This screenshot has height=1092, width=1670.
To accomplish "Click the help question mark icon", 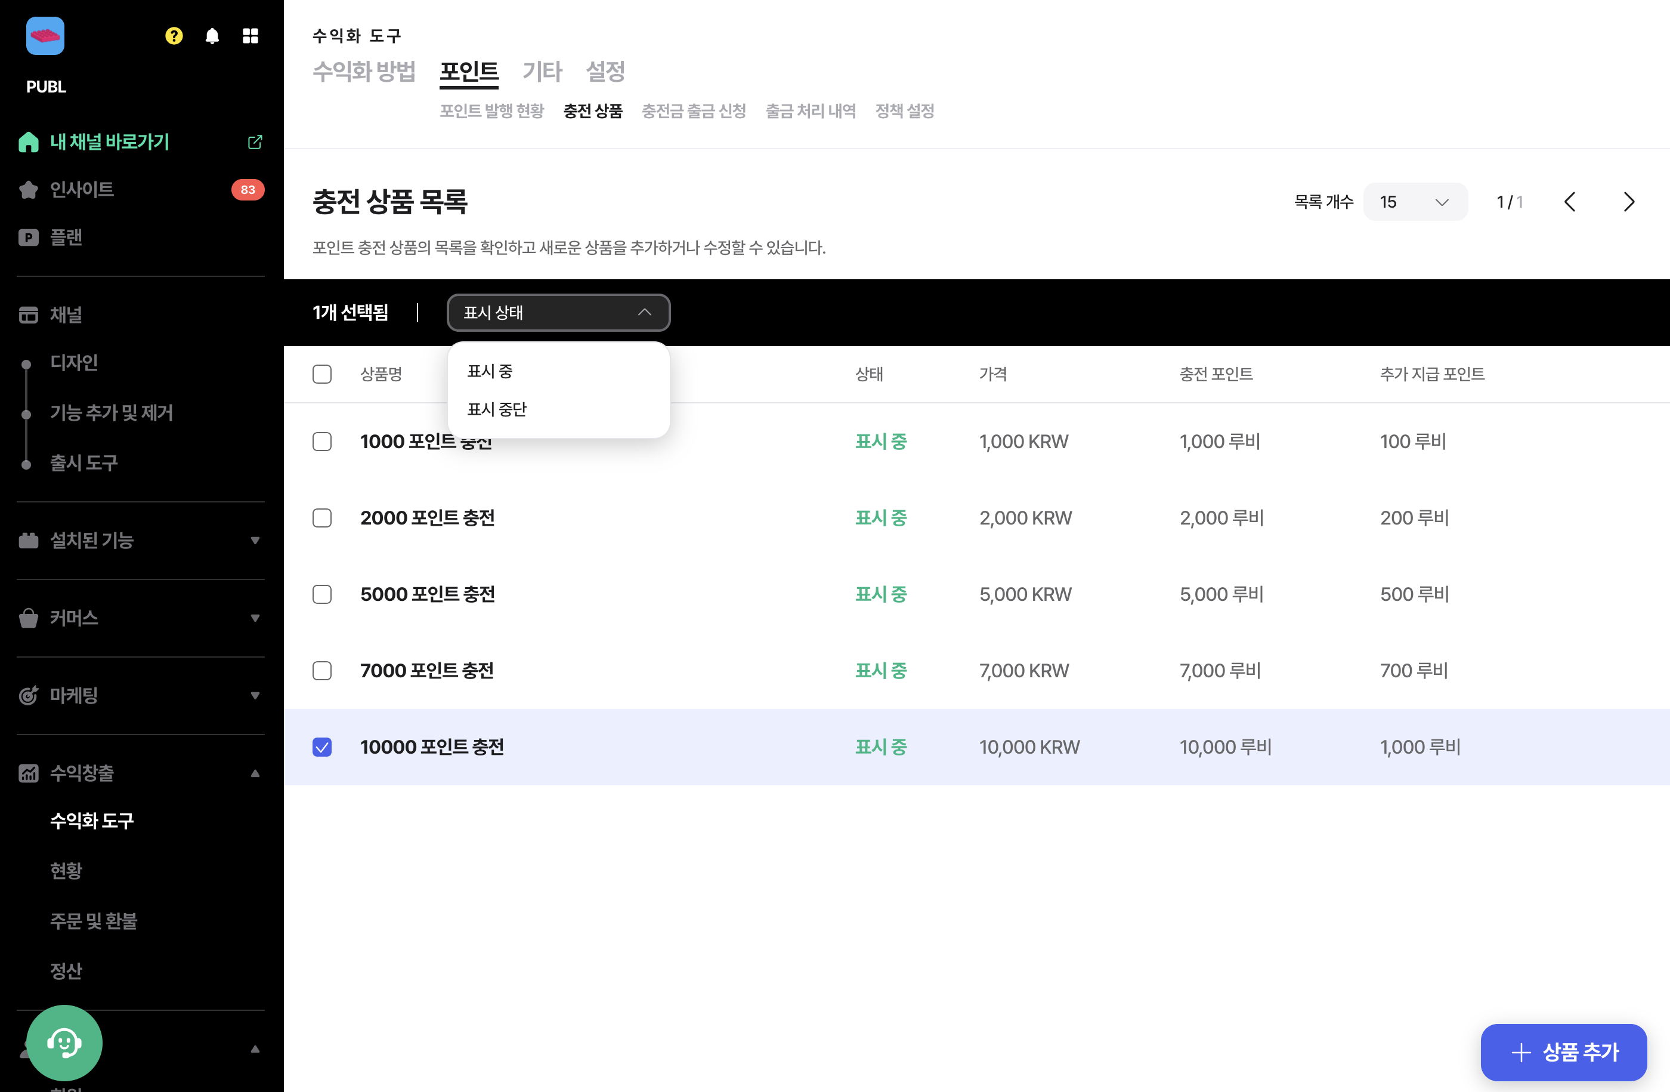I will [174, 36].
